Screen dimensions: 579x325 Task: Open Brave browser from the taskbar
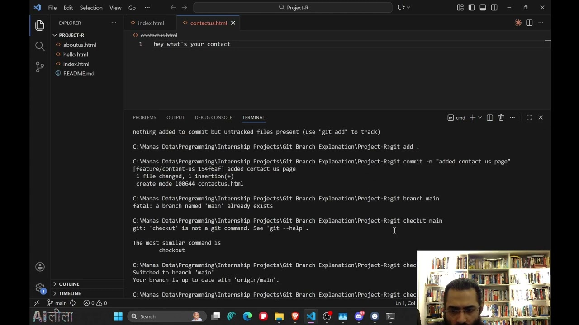point(295,316)
